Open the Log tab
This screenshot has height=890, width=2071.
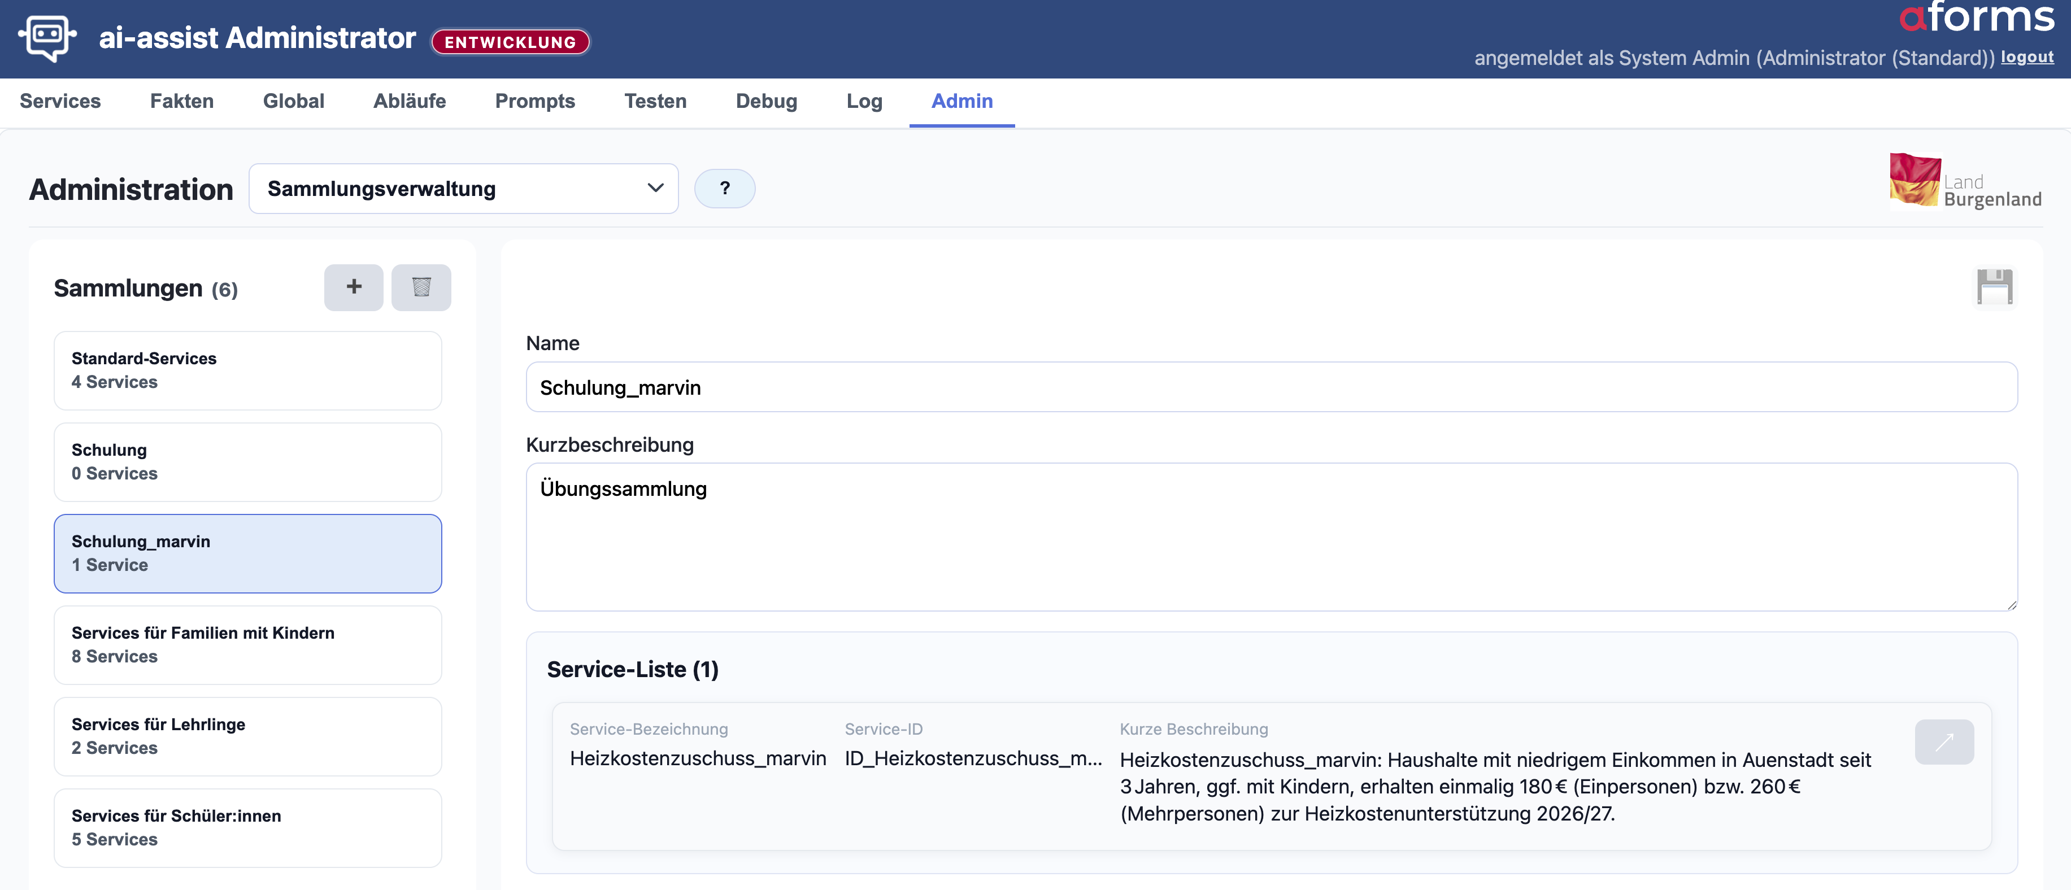pyautogui.click(x=864, y=101)
